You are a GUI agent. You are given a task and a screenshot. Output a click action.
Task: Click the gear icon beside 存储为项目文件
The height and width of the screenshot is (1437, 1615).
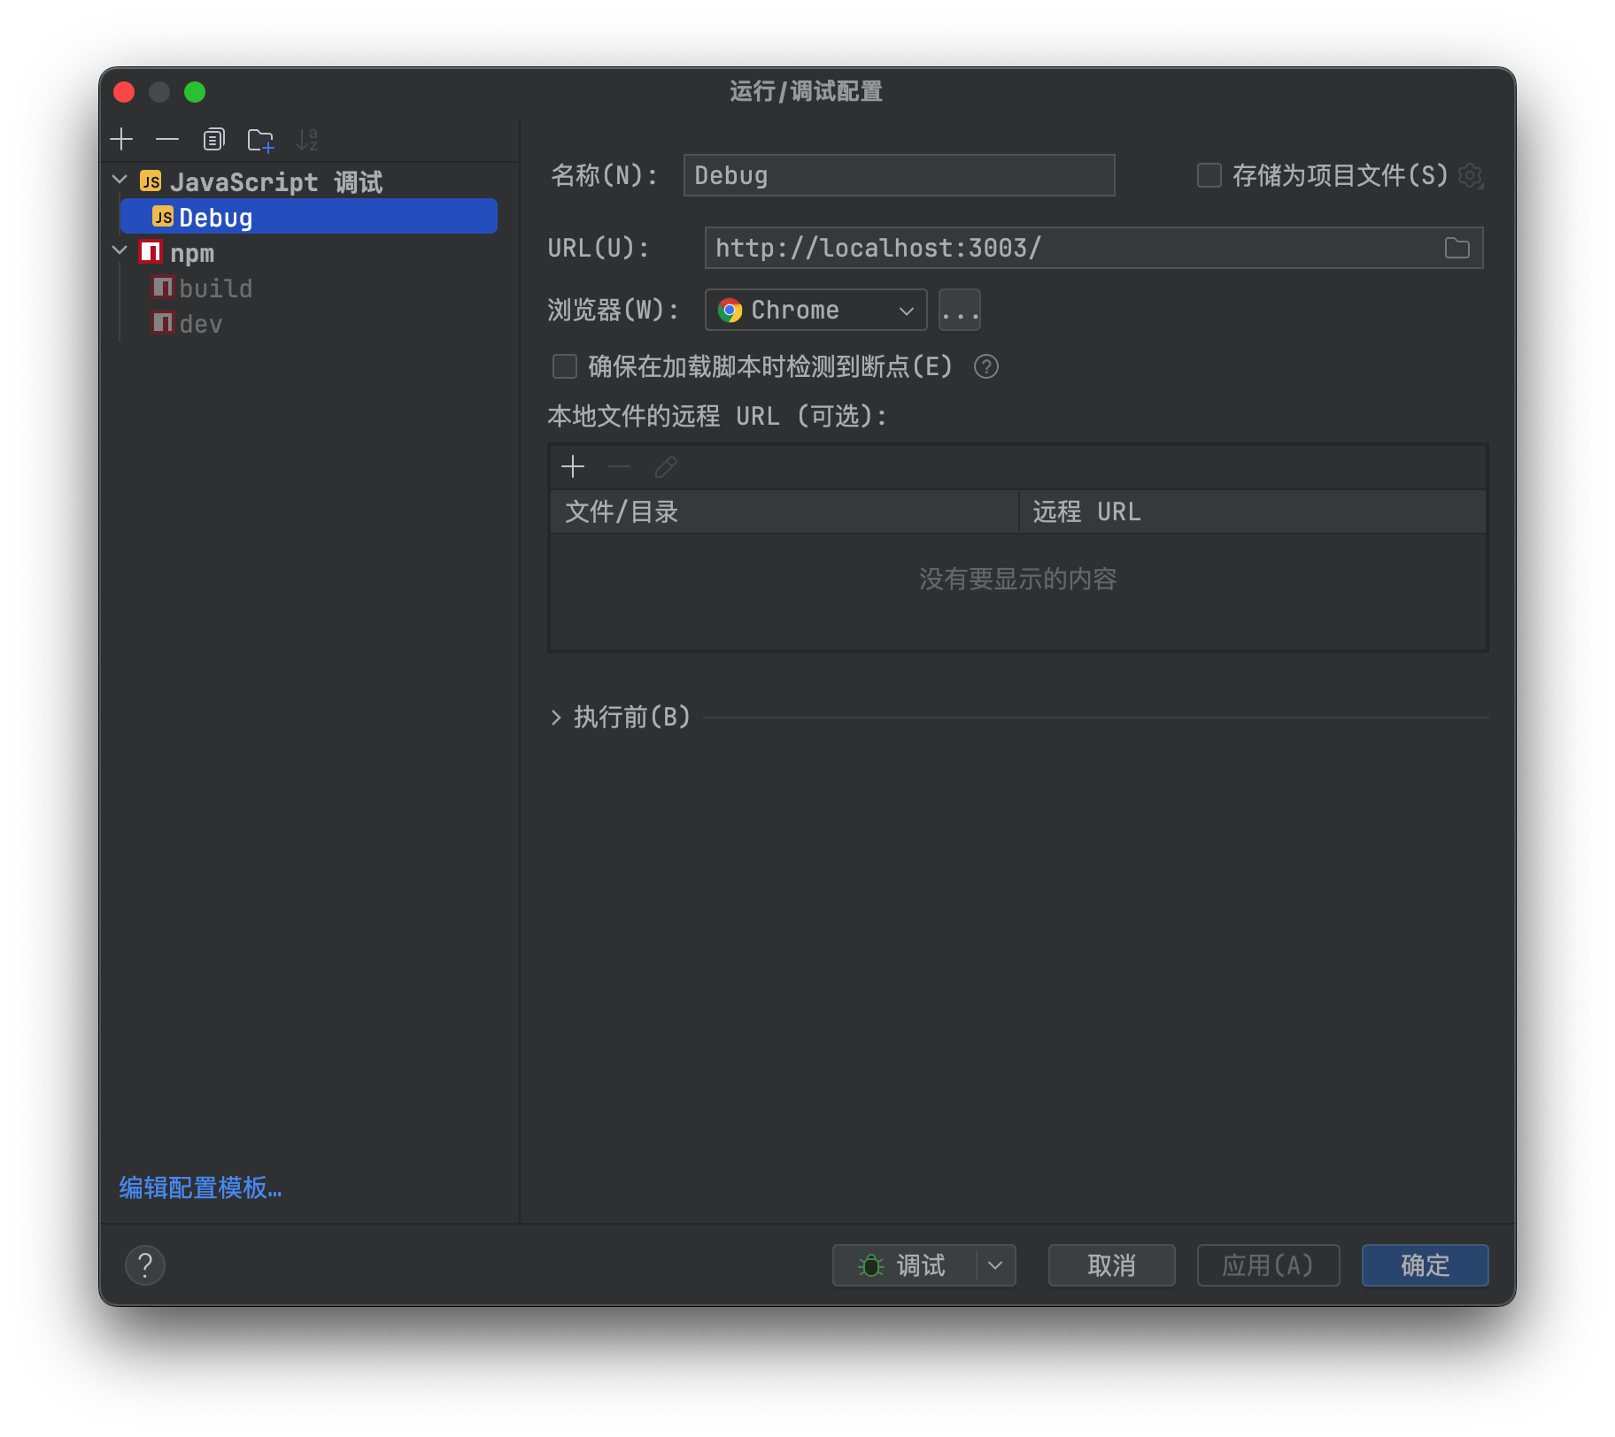point(1470,176)
